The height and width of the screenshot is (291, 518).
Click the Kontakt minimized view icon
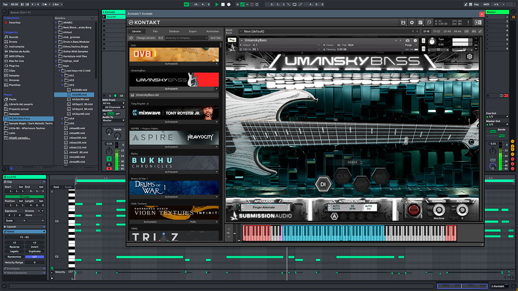point(430,22)
